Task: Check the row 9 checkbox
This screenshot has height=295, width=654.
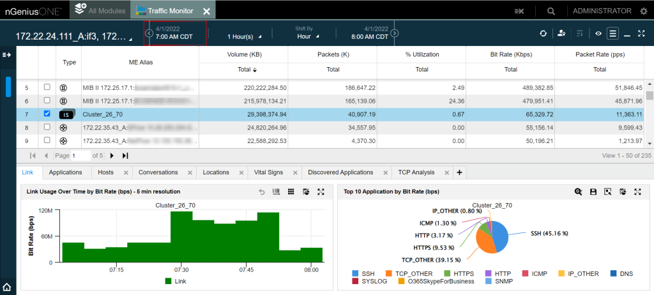Action: pyautogui.click(x=47, y=139)
